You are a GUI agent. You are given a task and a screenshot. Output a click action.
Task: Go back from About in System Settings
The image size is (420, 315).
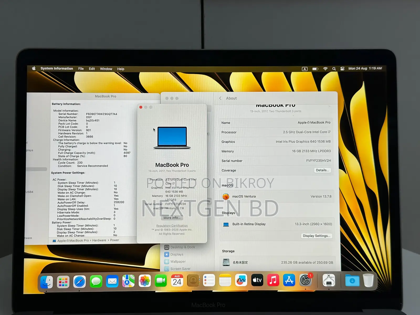220,98
